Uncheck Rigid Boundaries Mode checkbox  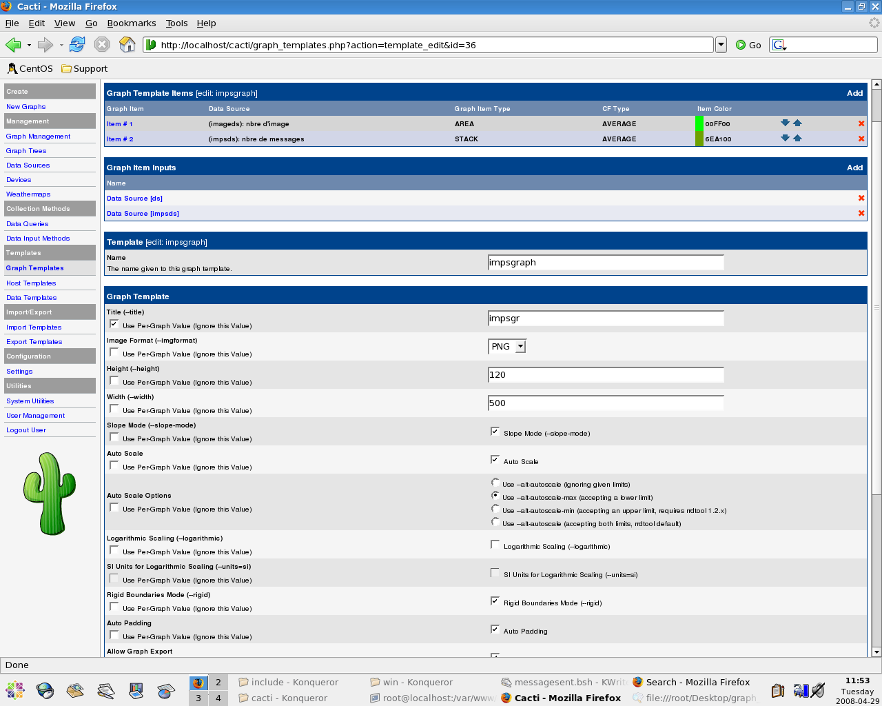[495, 601]
